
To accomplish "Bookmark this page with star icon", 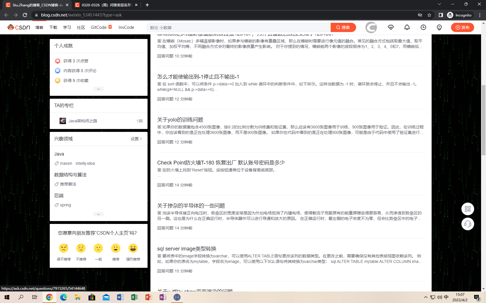I will point(429,15).
